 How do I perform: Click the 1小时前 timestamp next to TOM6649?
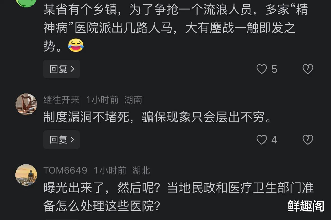click(110, 171)
